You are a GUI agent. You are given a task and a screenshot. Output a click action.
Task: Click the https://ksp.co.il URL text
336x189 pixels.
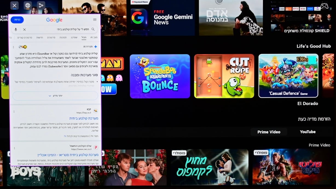click(x=84, y=113)
